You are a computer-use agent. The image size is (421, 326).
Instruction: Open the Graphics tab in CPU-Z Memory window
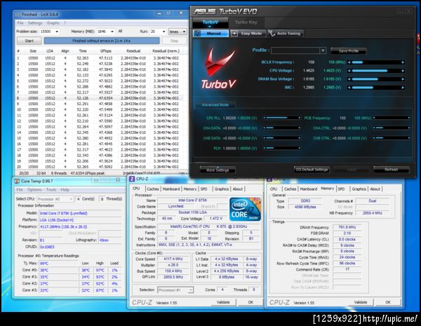coord(359,189)
